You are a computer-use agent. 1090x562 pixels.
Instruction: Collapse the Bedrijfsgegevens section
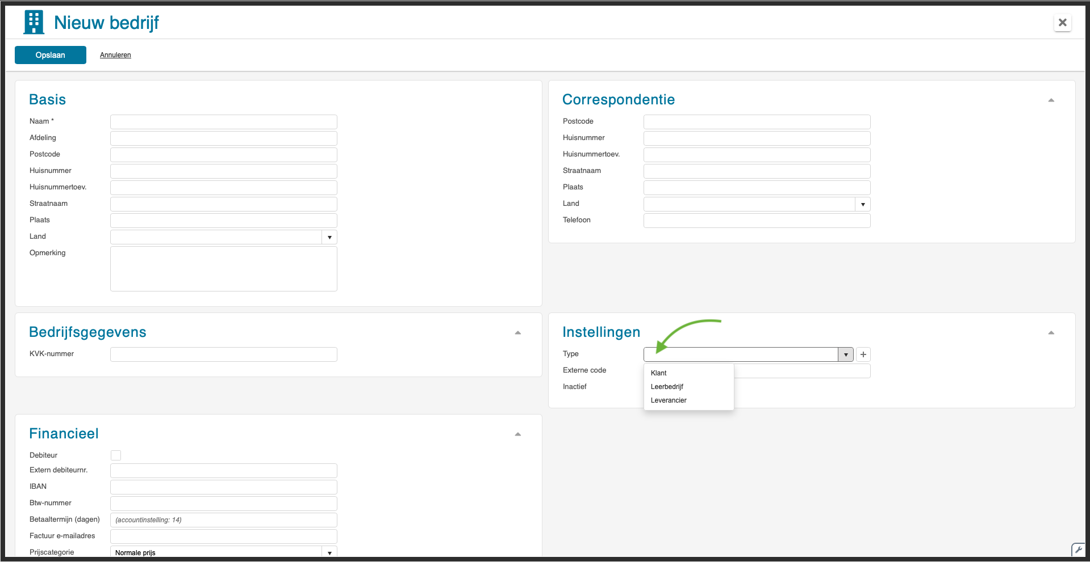517,333
